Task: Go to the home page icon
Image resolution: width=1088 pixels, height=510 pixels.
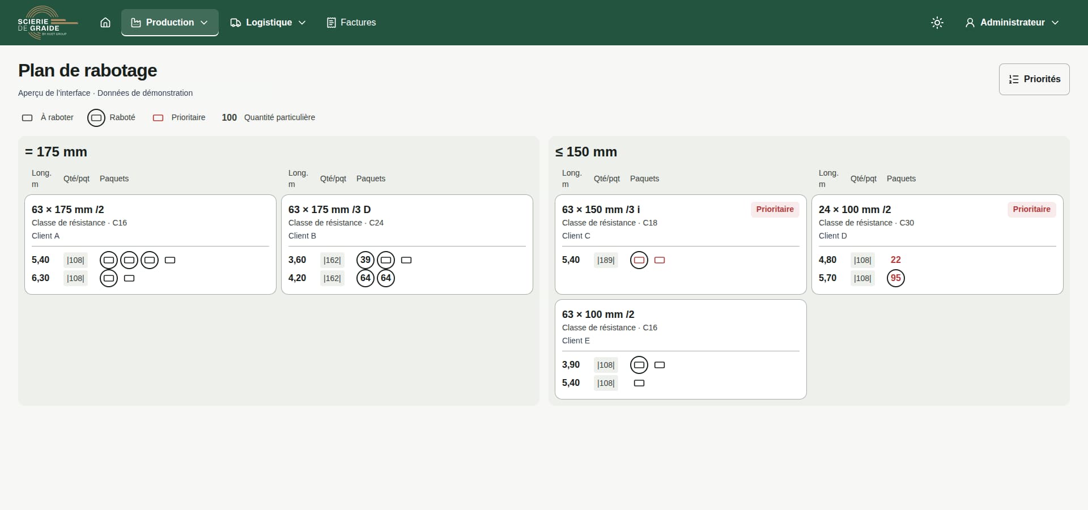Action: pyautogui.click(x=105, y=23)
